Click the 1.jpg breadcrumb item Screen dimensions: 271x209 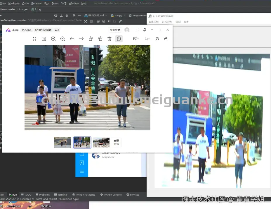pos(36,9)
